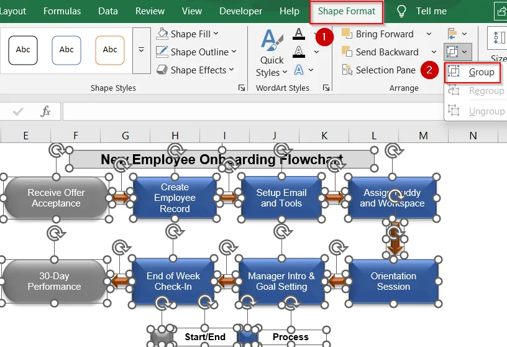Screen dimensions: 507x347
Task: Select column N header
Action: coord(473,136)
